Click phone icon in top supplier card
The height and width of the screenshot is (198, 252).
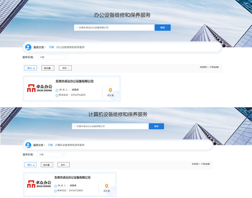pos(57,95)
